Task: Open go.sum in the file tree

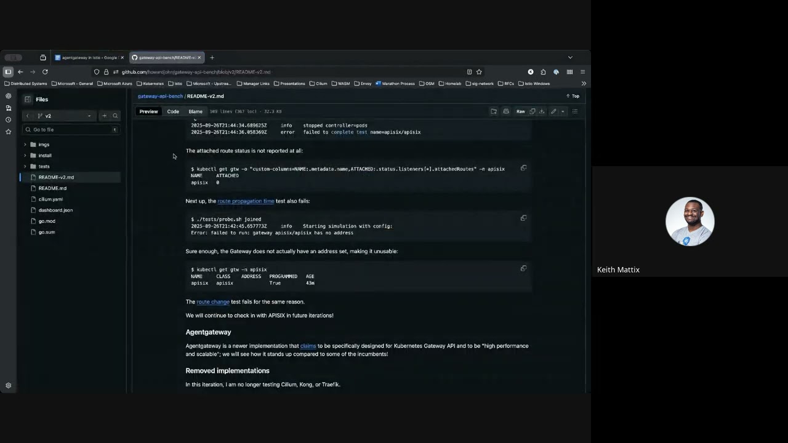Action: pyautogui.click(x=47, y=233)
